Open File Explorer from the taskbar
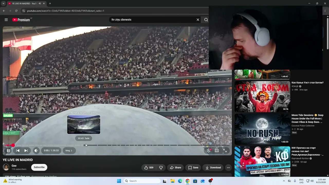This screenshot has width=329, height=185. pyautogui.click(x=172, y=181)
